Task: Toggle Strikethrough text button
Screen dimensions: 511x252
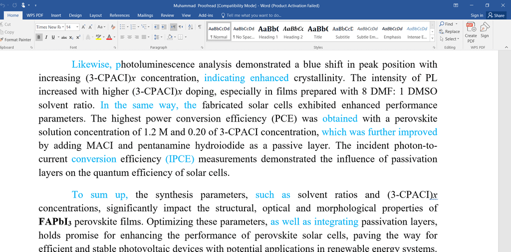Action: point(64,37)
